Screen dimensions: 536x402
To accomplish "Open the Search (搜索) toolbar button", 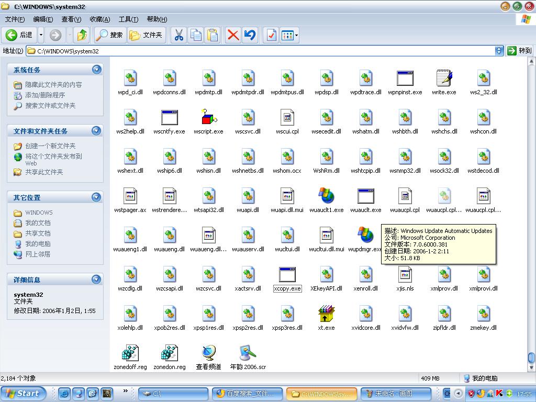I will pyautogui.click(x=109, y=35).
